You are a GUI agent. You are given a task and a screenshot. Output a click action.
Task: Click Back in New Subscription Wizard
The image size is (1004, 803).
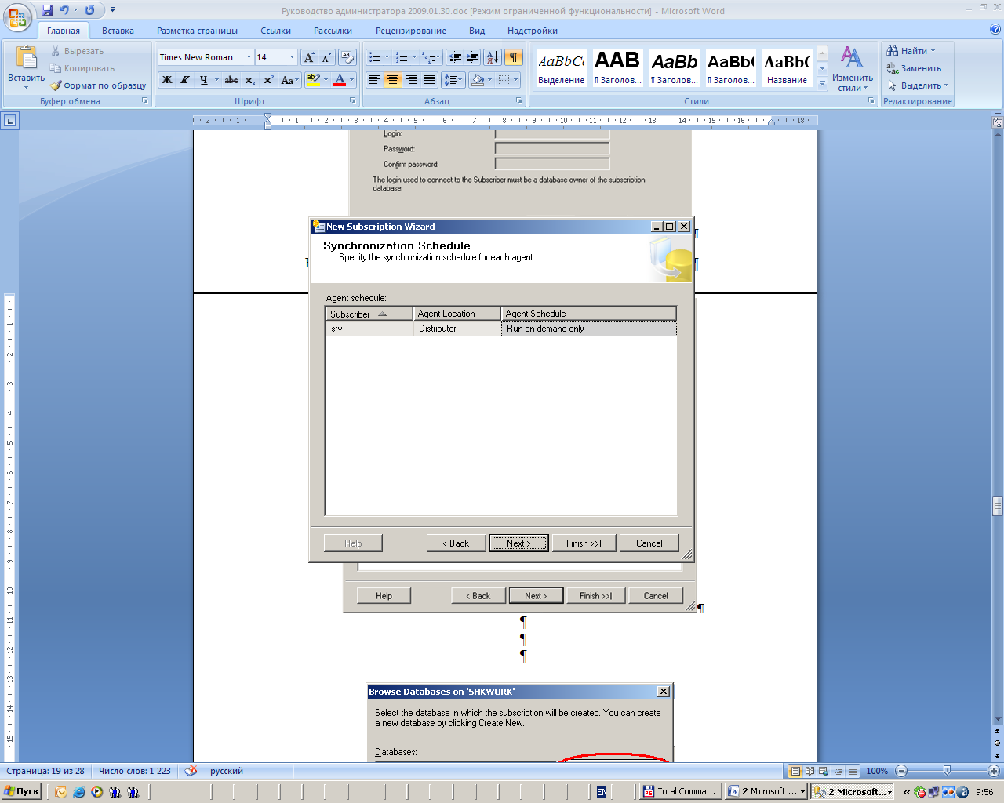(456, 543)
